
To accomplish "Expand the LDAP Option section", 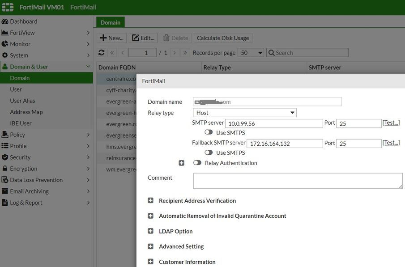I will tap(151, 231).
